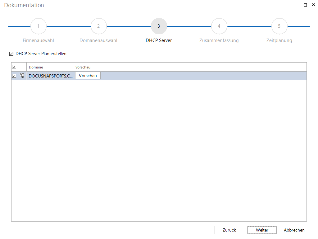Uncheck DHCP Server Plan erstellen checkbox
The image size is (318, 239).
tap(11, 54)
